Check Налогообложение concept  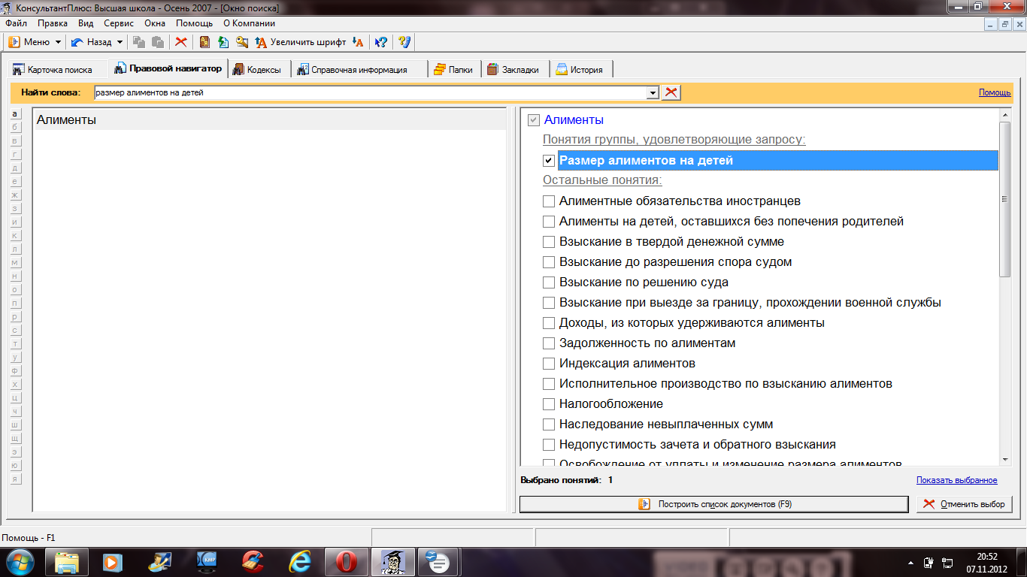pyautogui.click(x=549, y=404)
